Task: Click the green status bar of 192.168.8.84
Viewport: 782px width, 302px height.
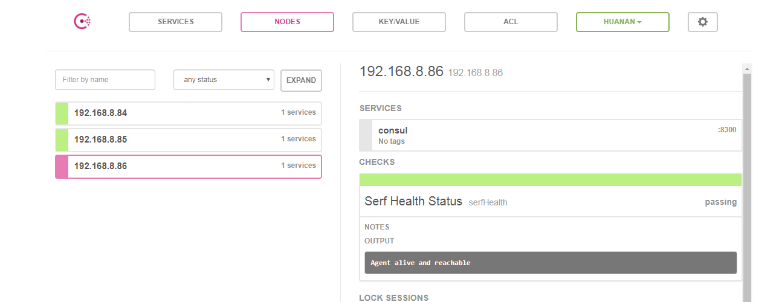Action: pyautogui.click(x=62, y=113)
